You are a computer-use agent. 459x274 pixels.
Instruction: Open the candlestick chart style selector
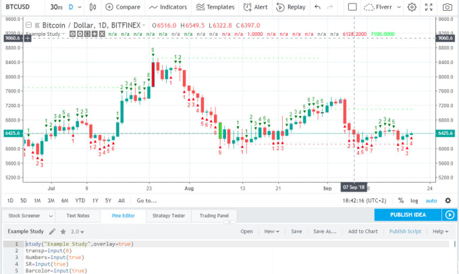[92, 7]
